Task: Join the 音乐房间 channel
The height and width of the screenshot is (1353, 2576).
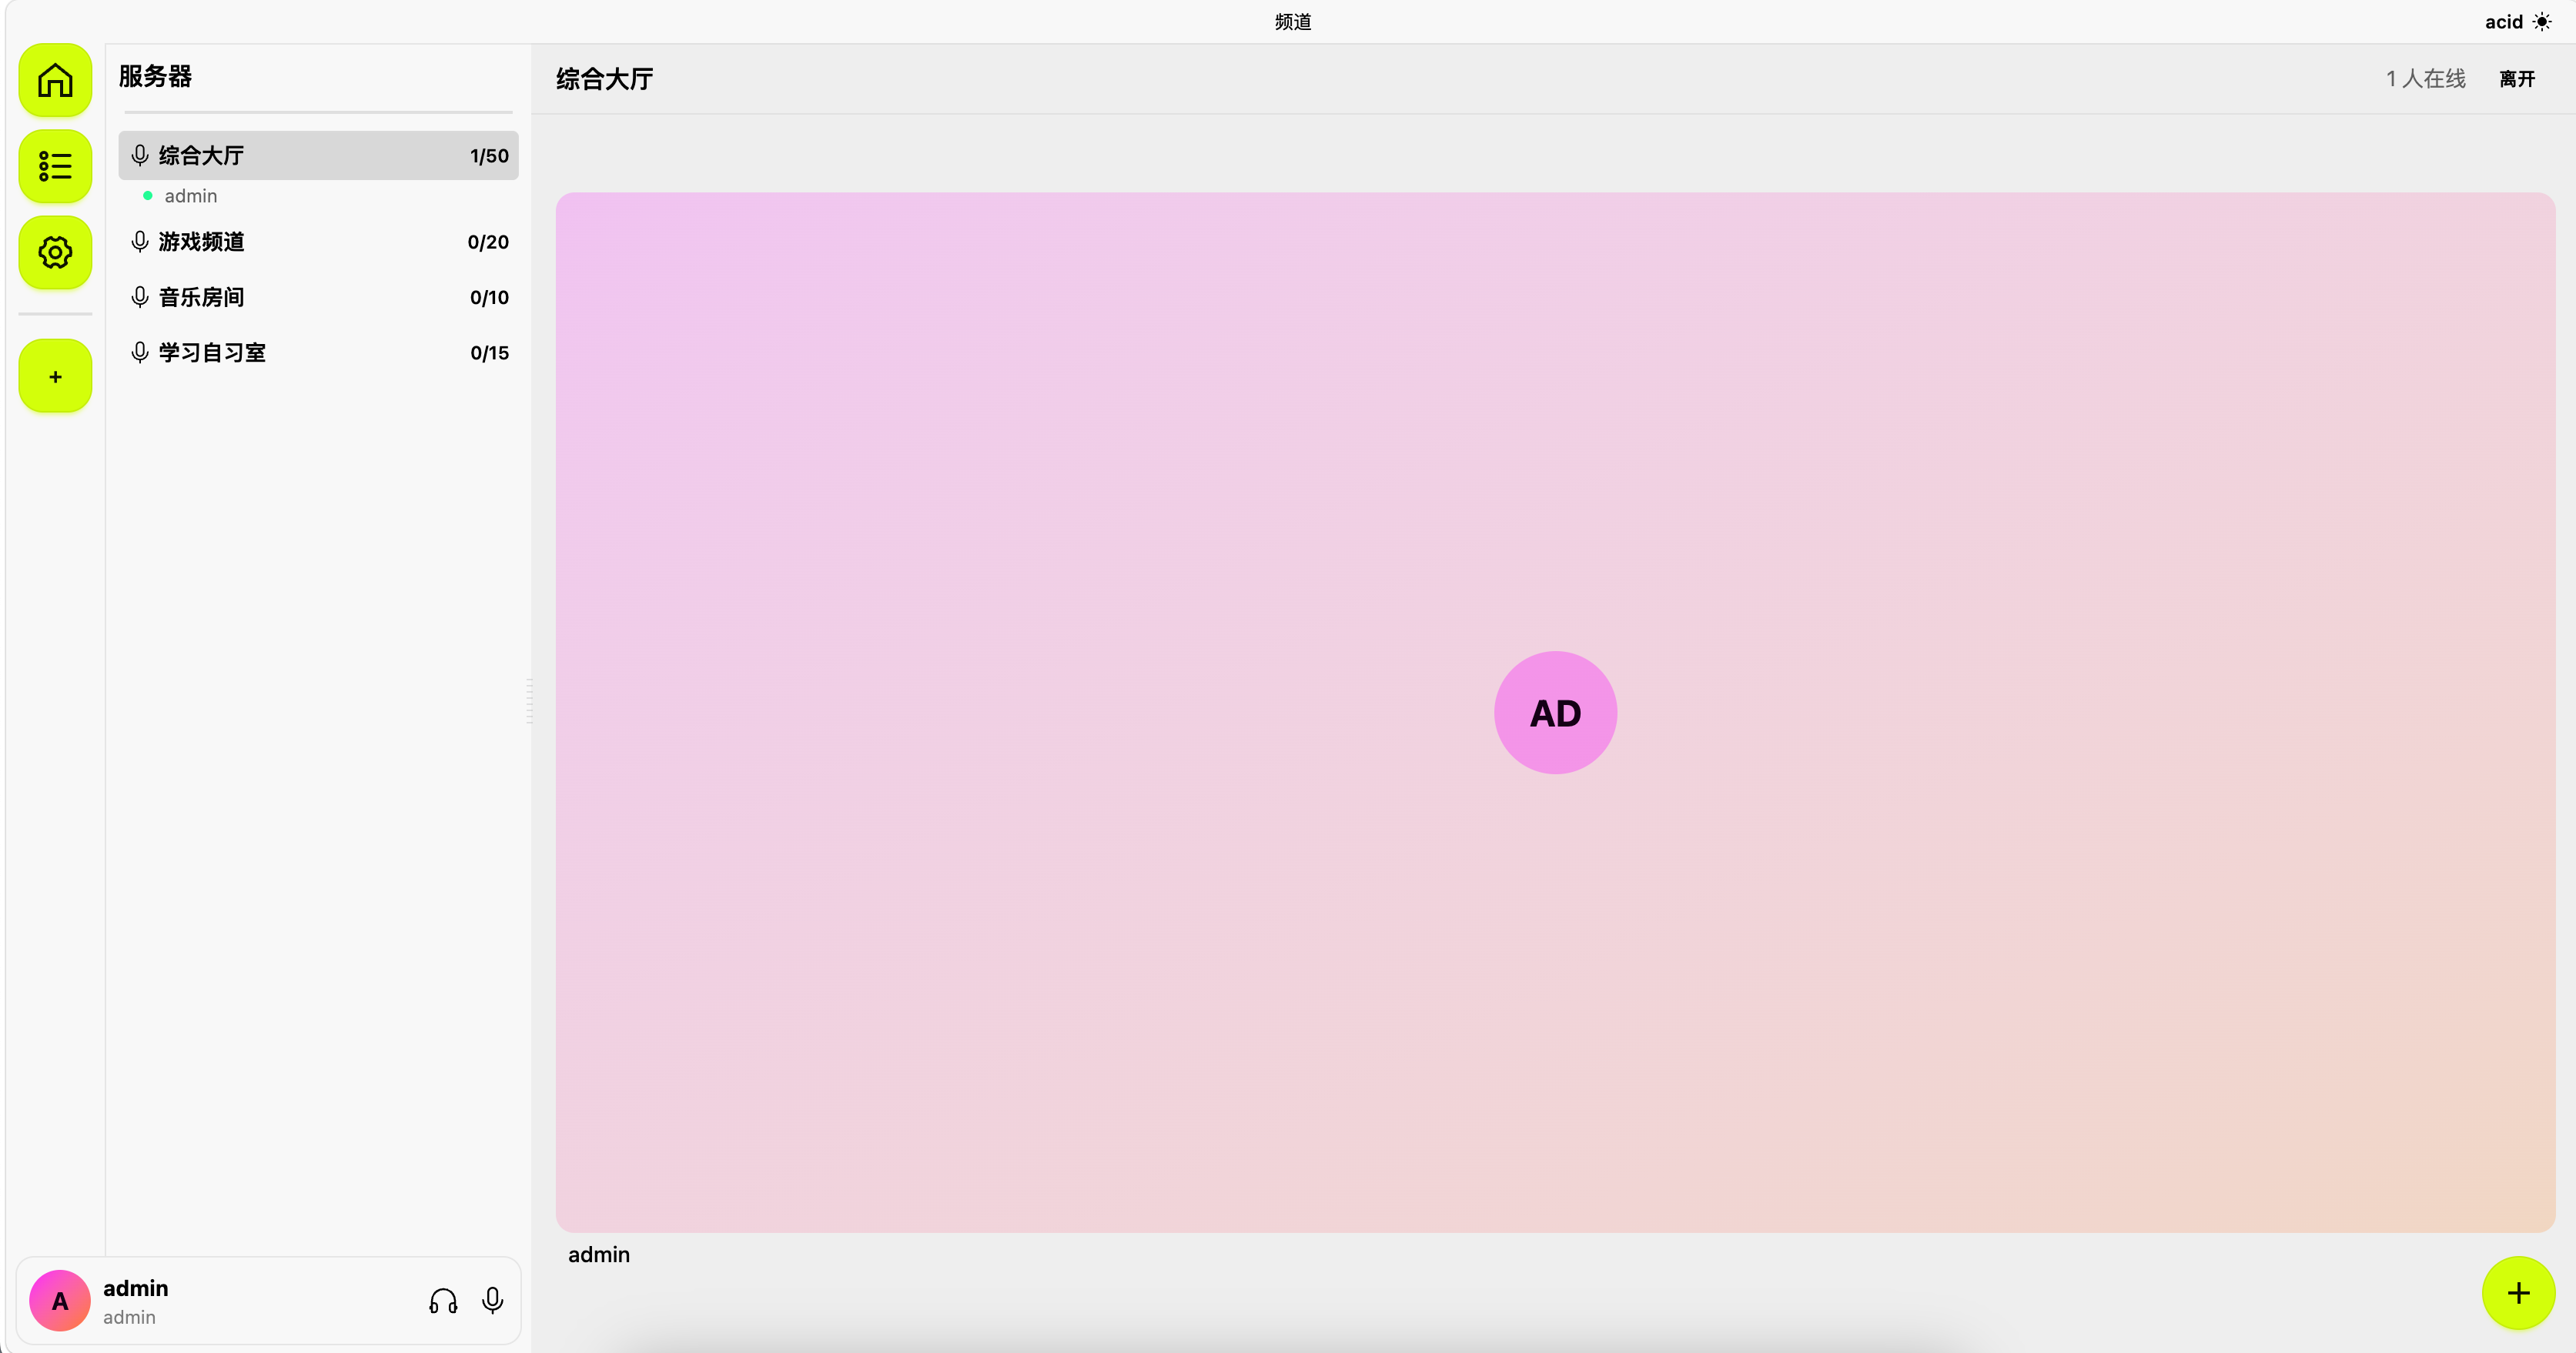Action: [318, 297]
